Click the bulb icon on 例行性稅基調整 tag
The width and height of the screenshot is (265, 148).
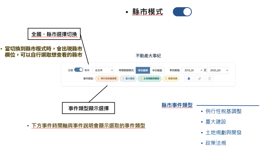point(98,79)
